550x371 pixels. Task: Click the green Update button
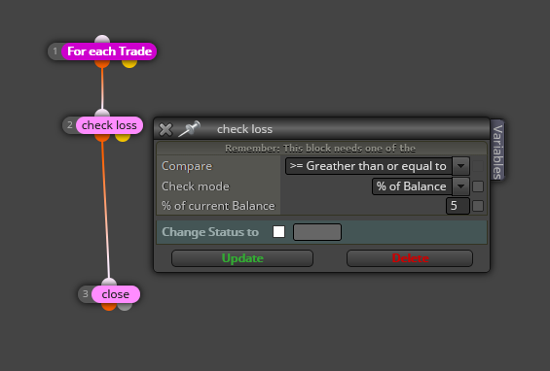pos(242,258)
